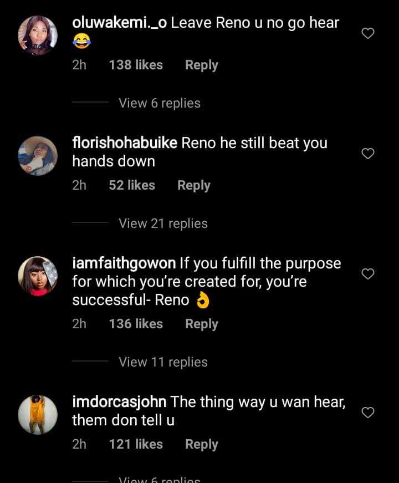Visit iamfaithgowon's username link
The width and height of the screenshot is (399, 483).
(124, 263)
